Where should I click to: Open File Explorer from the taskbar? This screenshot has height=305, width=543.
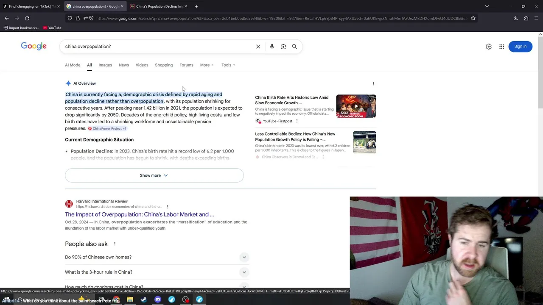pos(130,299)
